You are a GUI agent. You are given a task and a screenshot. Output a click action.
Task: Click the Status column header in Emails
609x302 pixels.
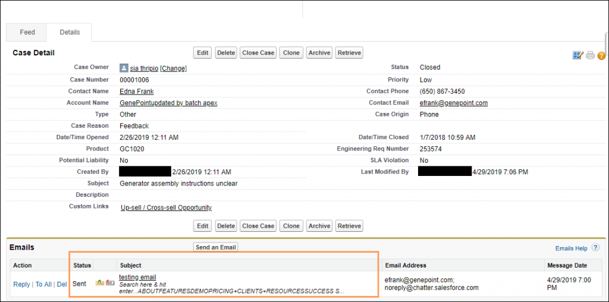(x=82, y=266)
